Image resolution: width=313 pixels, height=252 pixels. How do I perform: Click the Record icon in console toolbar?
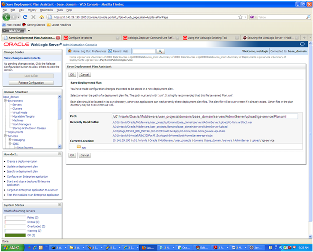(110, 51)
